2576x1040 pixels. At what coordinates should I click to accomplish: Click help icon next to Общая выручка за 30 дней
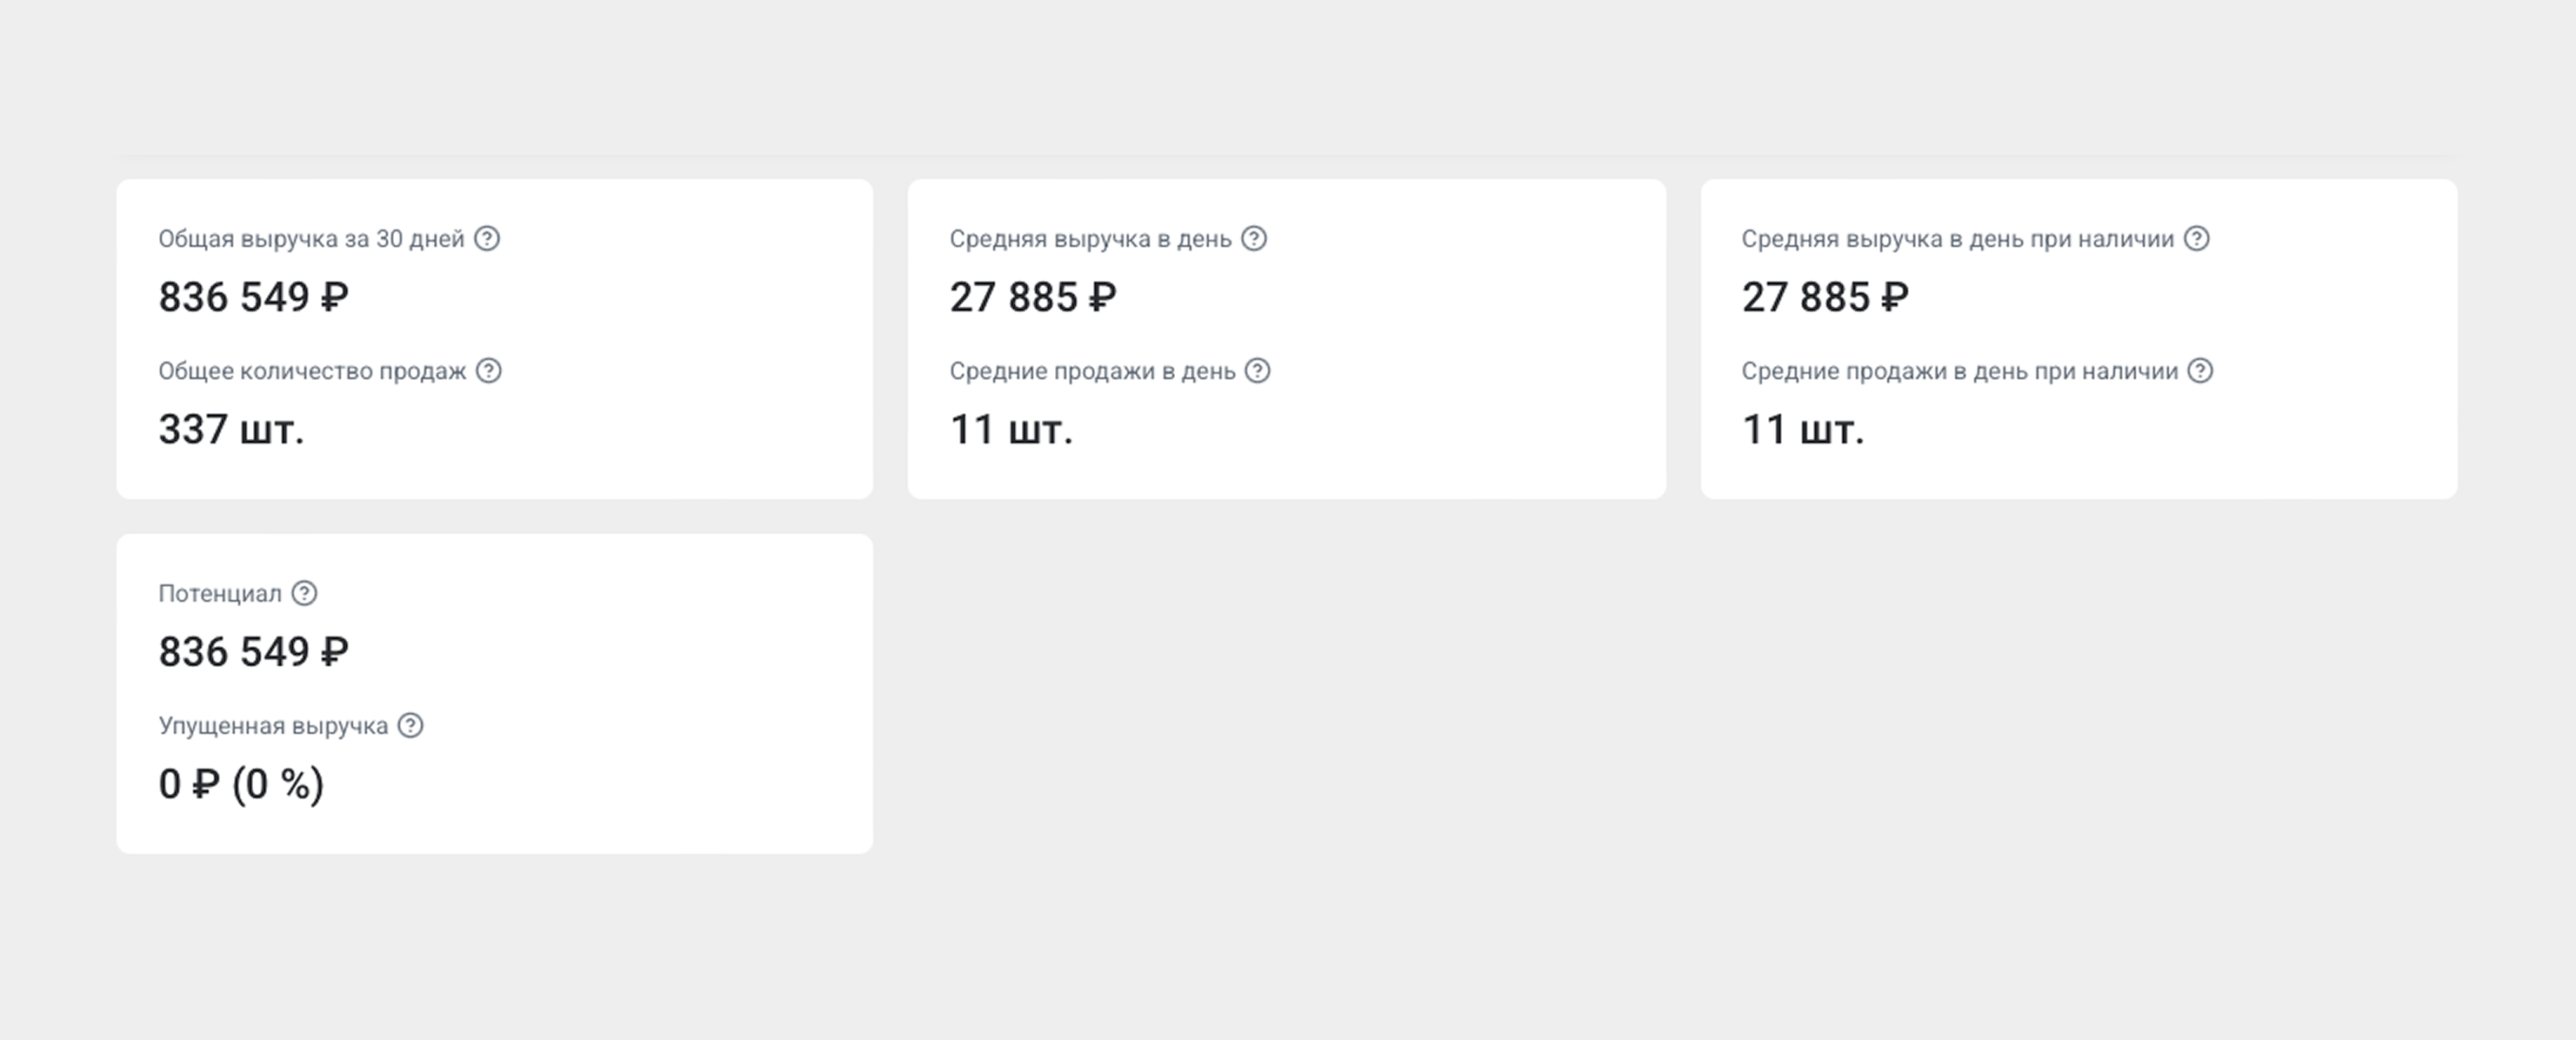click(487, 238)
